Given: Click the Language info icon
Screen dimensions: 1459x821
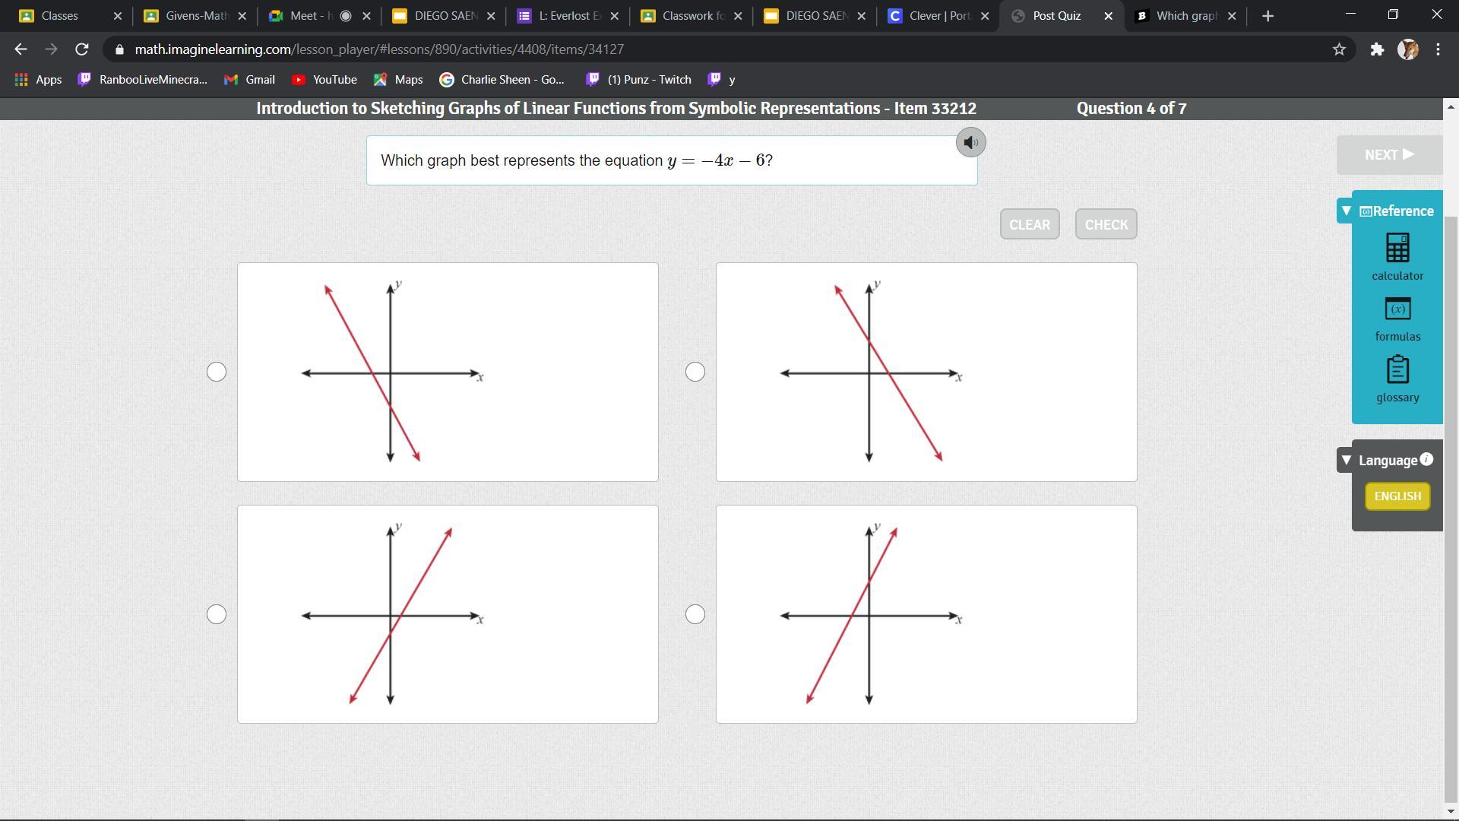Looking at the screenshot, I should tap(1426, 459).
